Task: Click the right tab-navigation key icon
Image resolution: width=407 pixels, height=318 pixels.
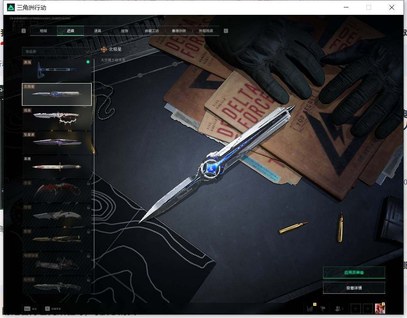Action: pos(226,31)
